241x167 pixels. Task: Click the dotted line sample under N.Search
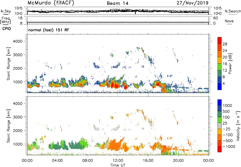click(233, 14)
